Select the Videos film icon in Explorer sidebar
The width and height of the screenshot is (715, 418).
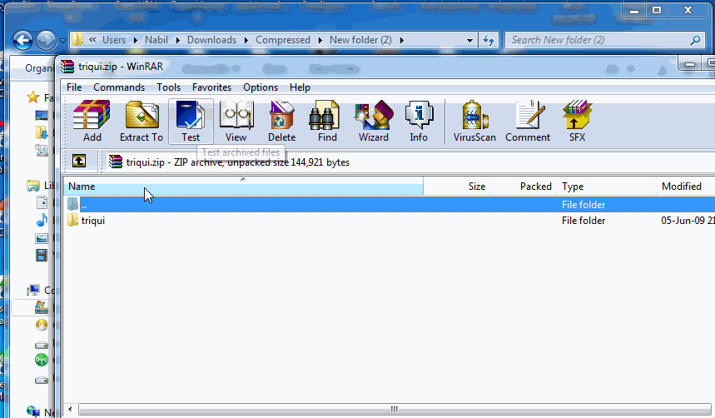coord(42,255)
